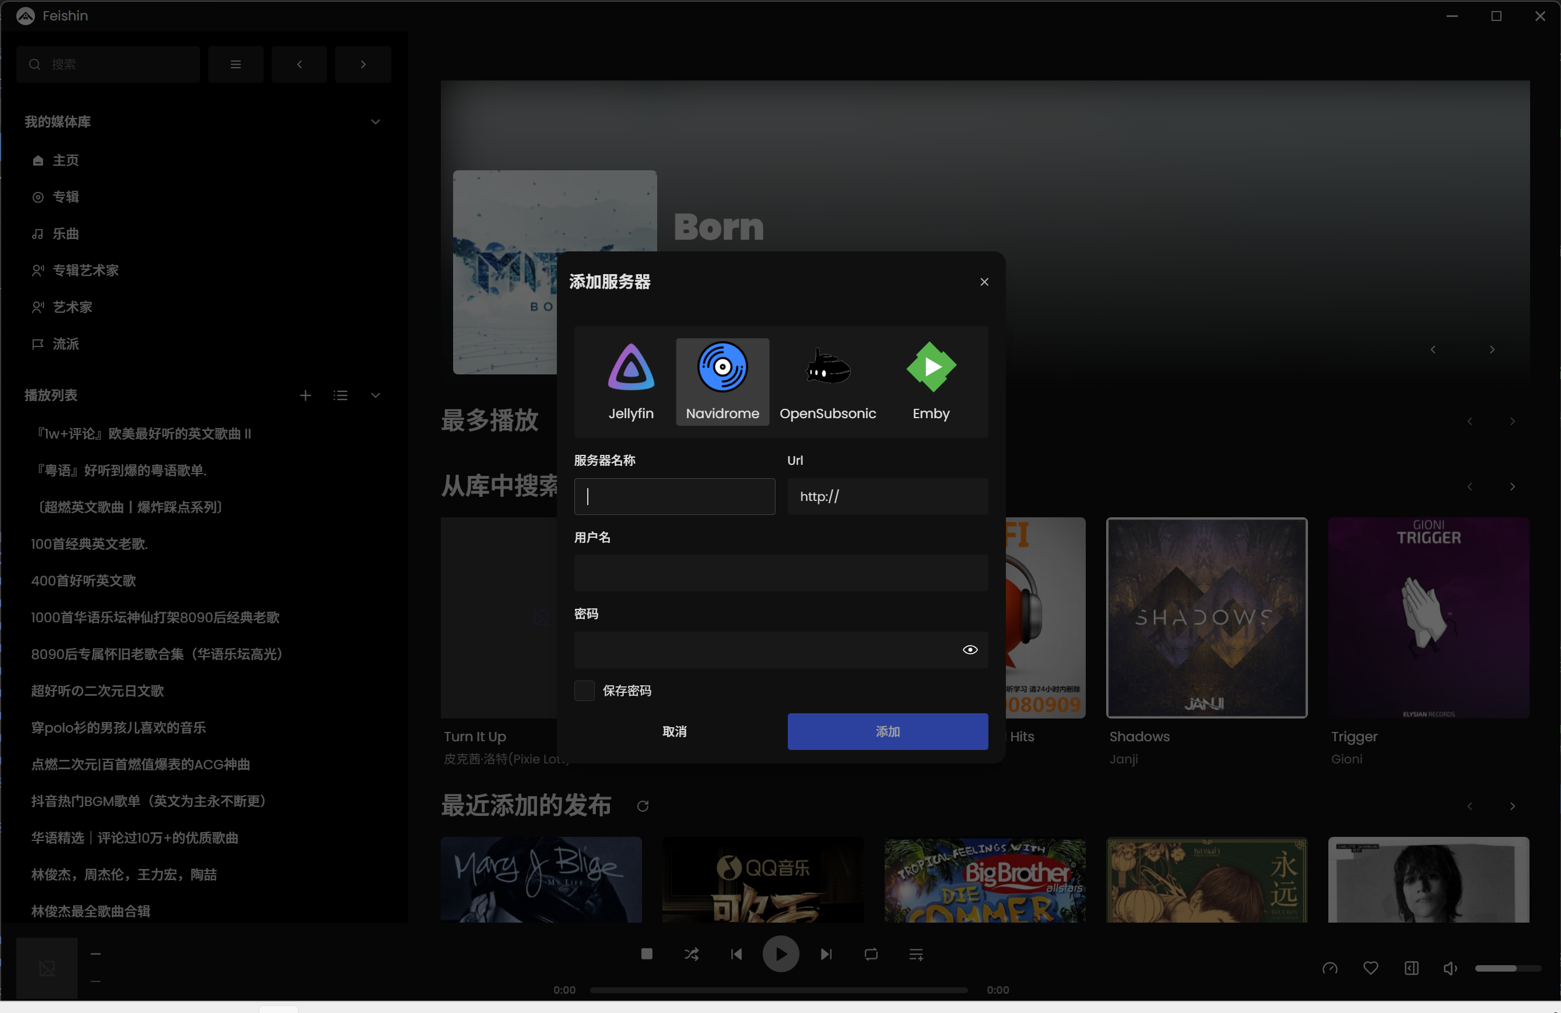1561x1013 pixels.
Task: Close the 添加服务器 dialog
Action: click(x=984, y=282)
